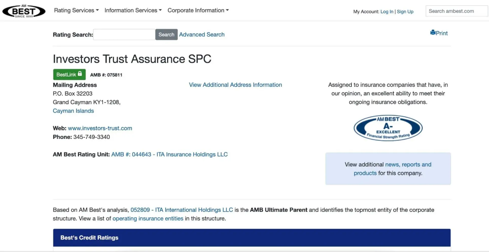This screenshot has width=489, height=252.
Task: Click the printer icon next to Print
Action: [432, 33]
